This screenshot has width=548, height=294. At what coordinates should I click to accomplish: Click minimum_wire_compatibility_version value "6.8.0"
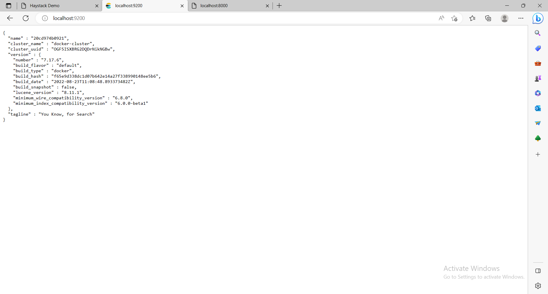pyautogui.click(x=121, y=98)
